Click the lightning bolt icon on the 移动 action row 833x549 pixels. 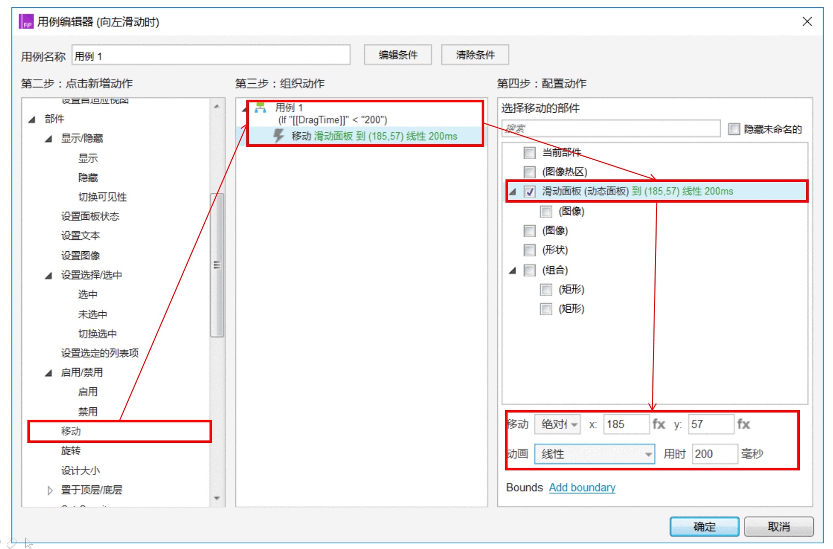(279, 136)
